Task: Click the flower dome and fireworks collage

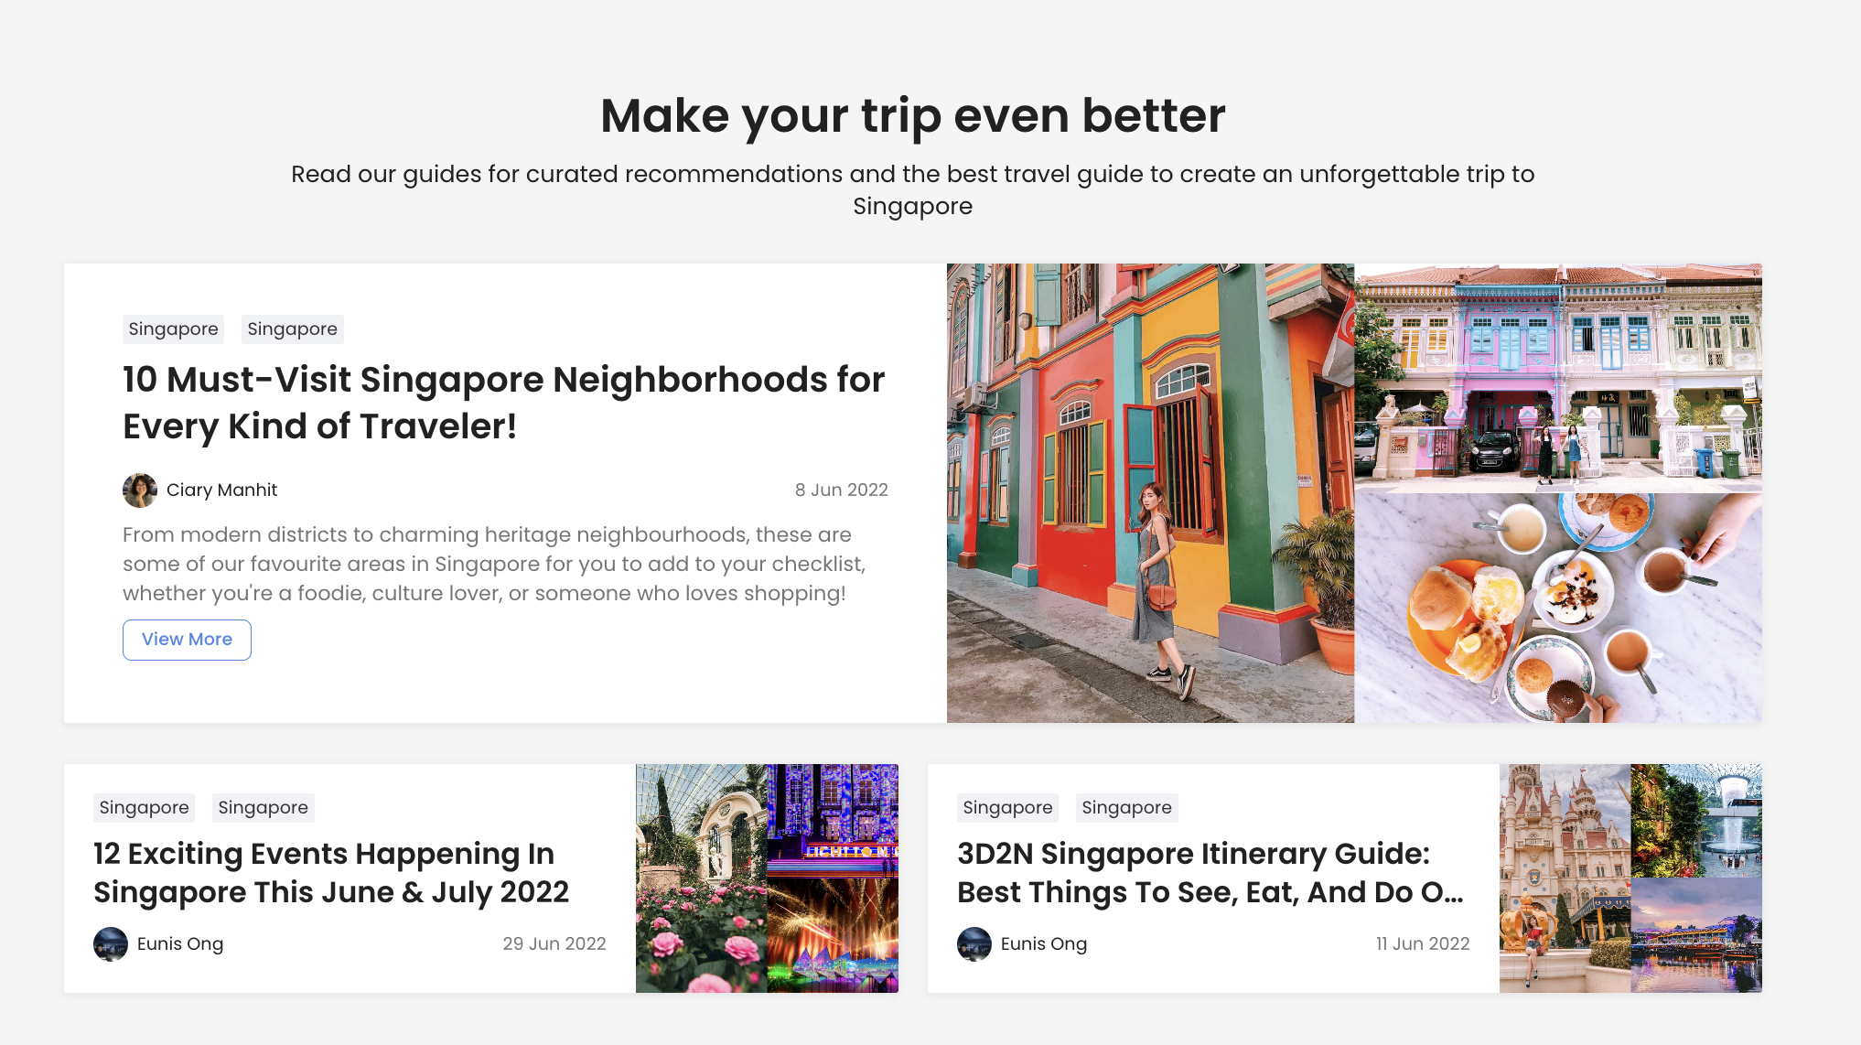Action: [x=767, y=878]
